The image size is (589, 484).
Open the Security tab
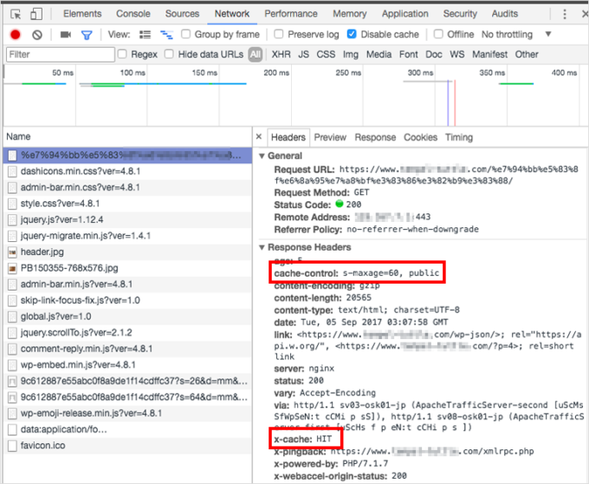[460, 14]
